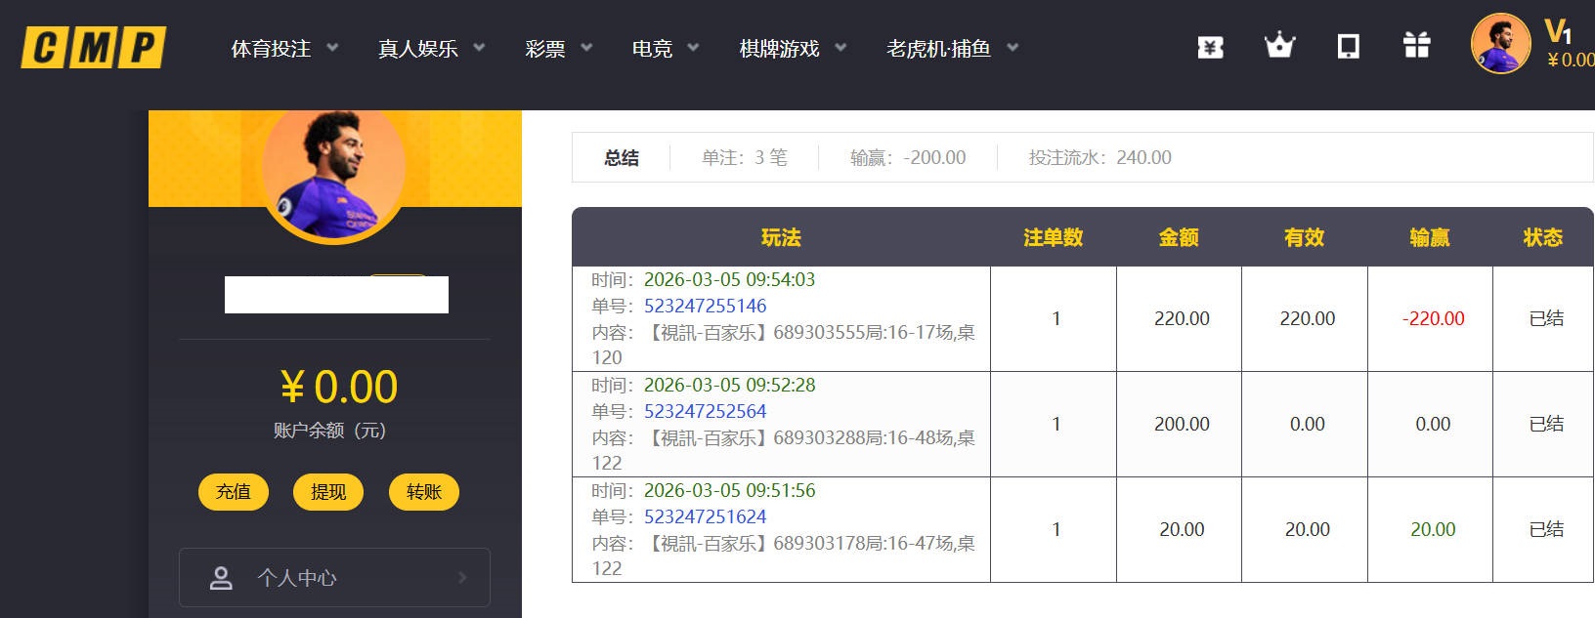Click the 充值 recharge button
Screen dimensions: 1595x618
pos(234,492)
